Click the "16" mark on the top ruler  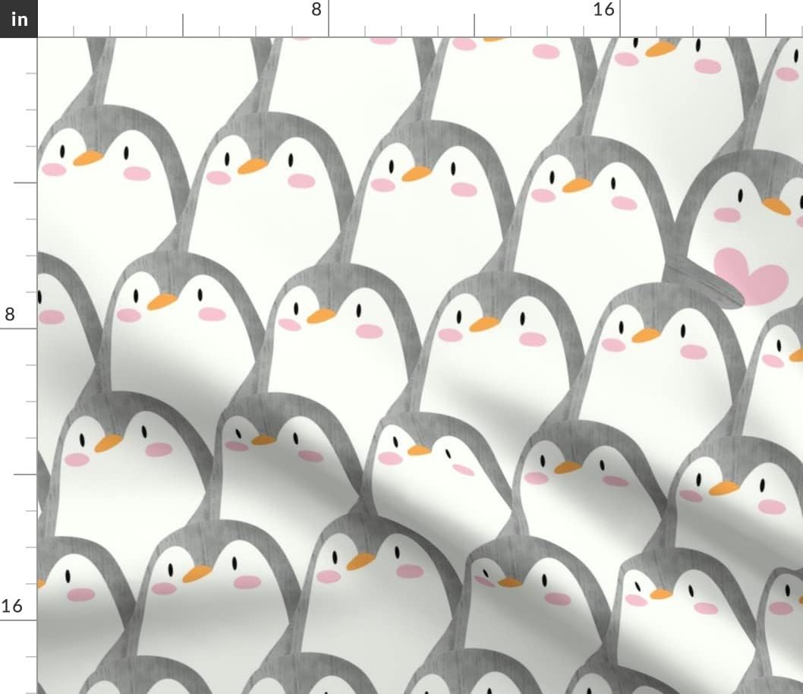(x=603, y=10)
